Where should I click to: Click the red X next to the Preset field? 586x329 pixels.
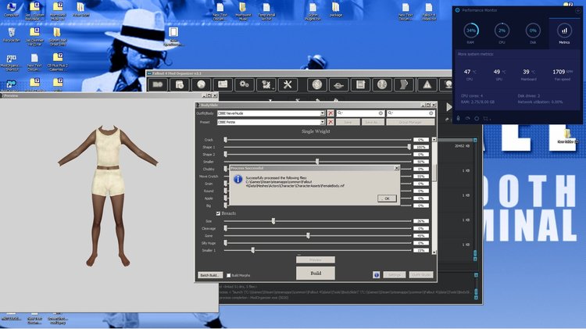331,122
